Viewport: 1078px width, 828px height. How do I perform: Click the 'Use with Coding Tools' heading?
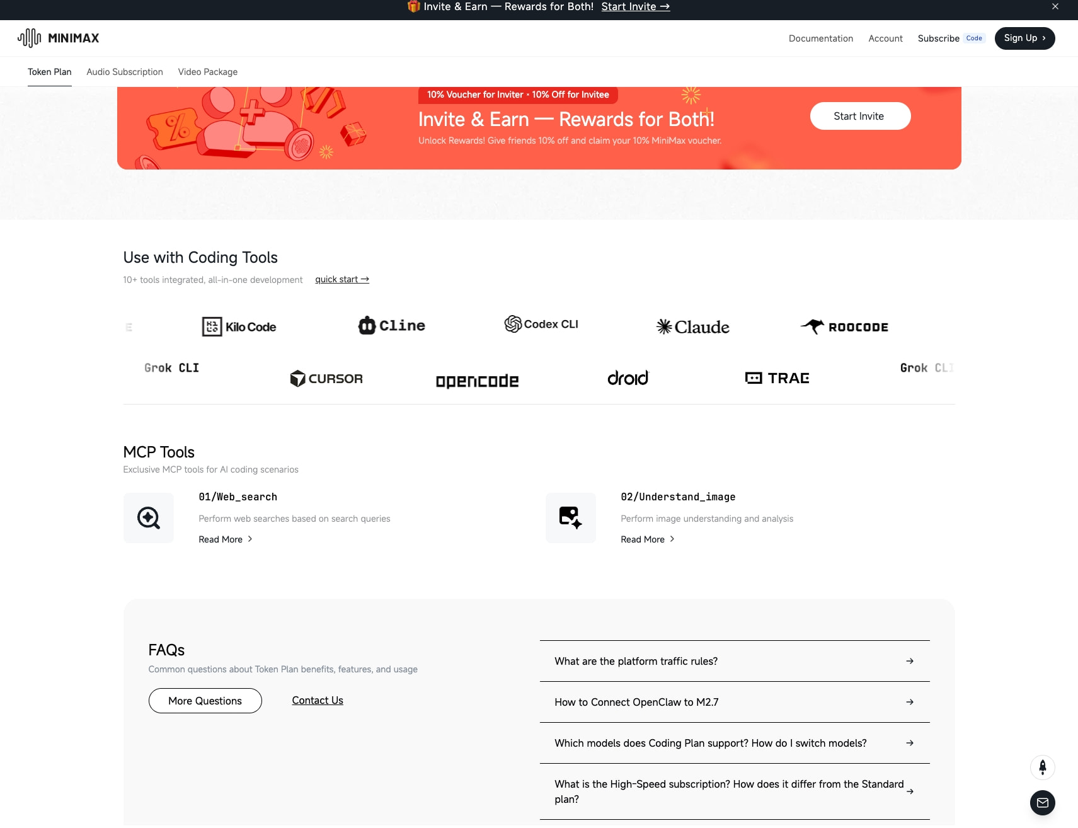pyautogui.click(x=200, y=257)
